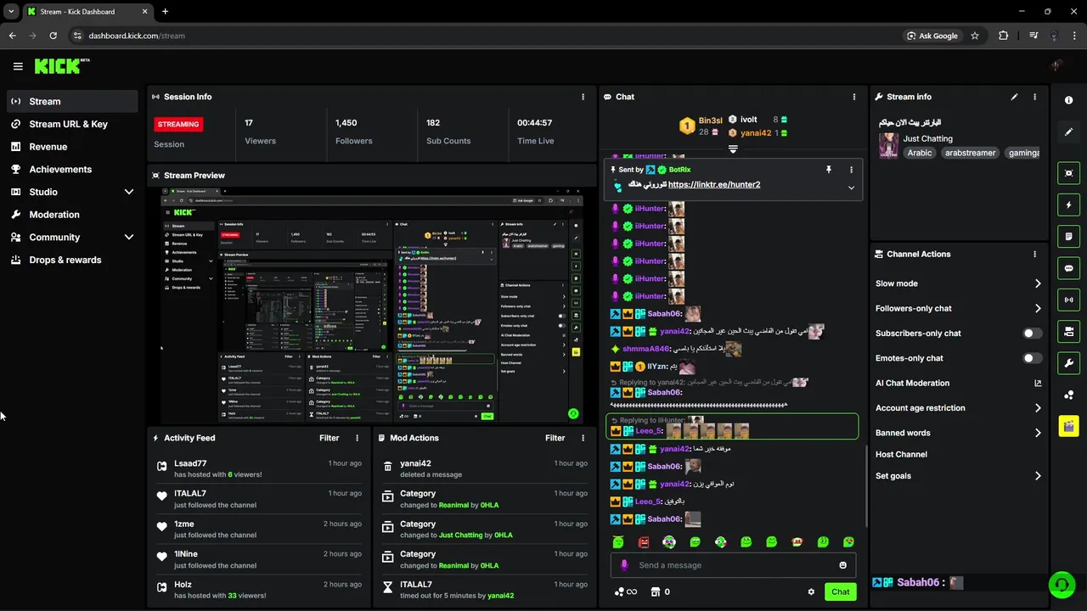Click the Stream Preview video thumbnail
Screen dimensions: 1087x611
(x=372, y=306)
